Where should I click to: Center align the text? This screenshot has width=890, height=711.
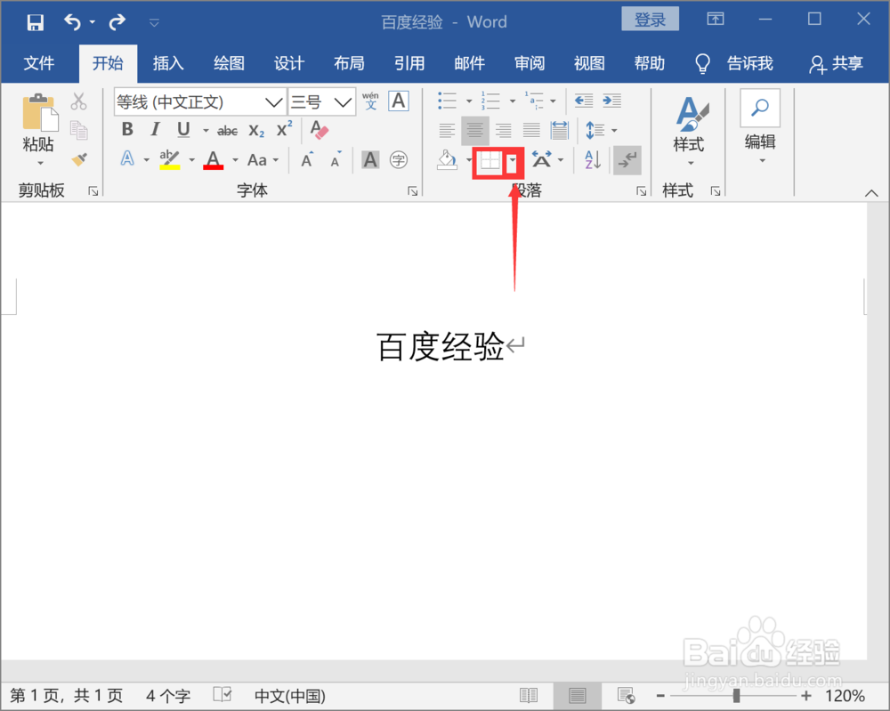(x=475, y=131)
